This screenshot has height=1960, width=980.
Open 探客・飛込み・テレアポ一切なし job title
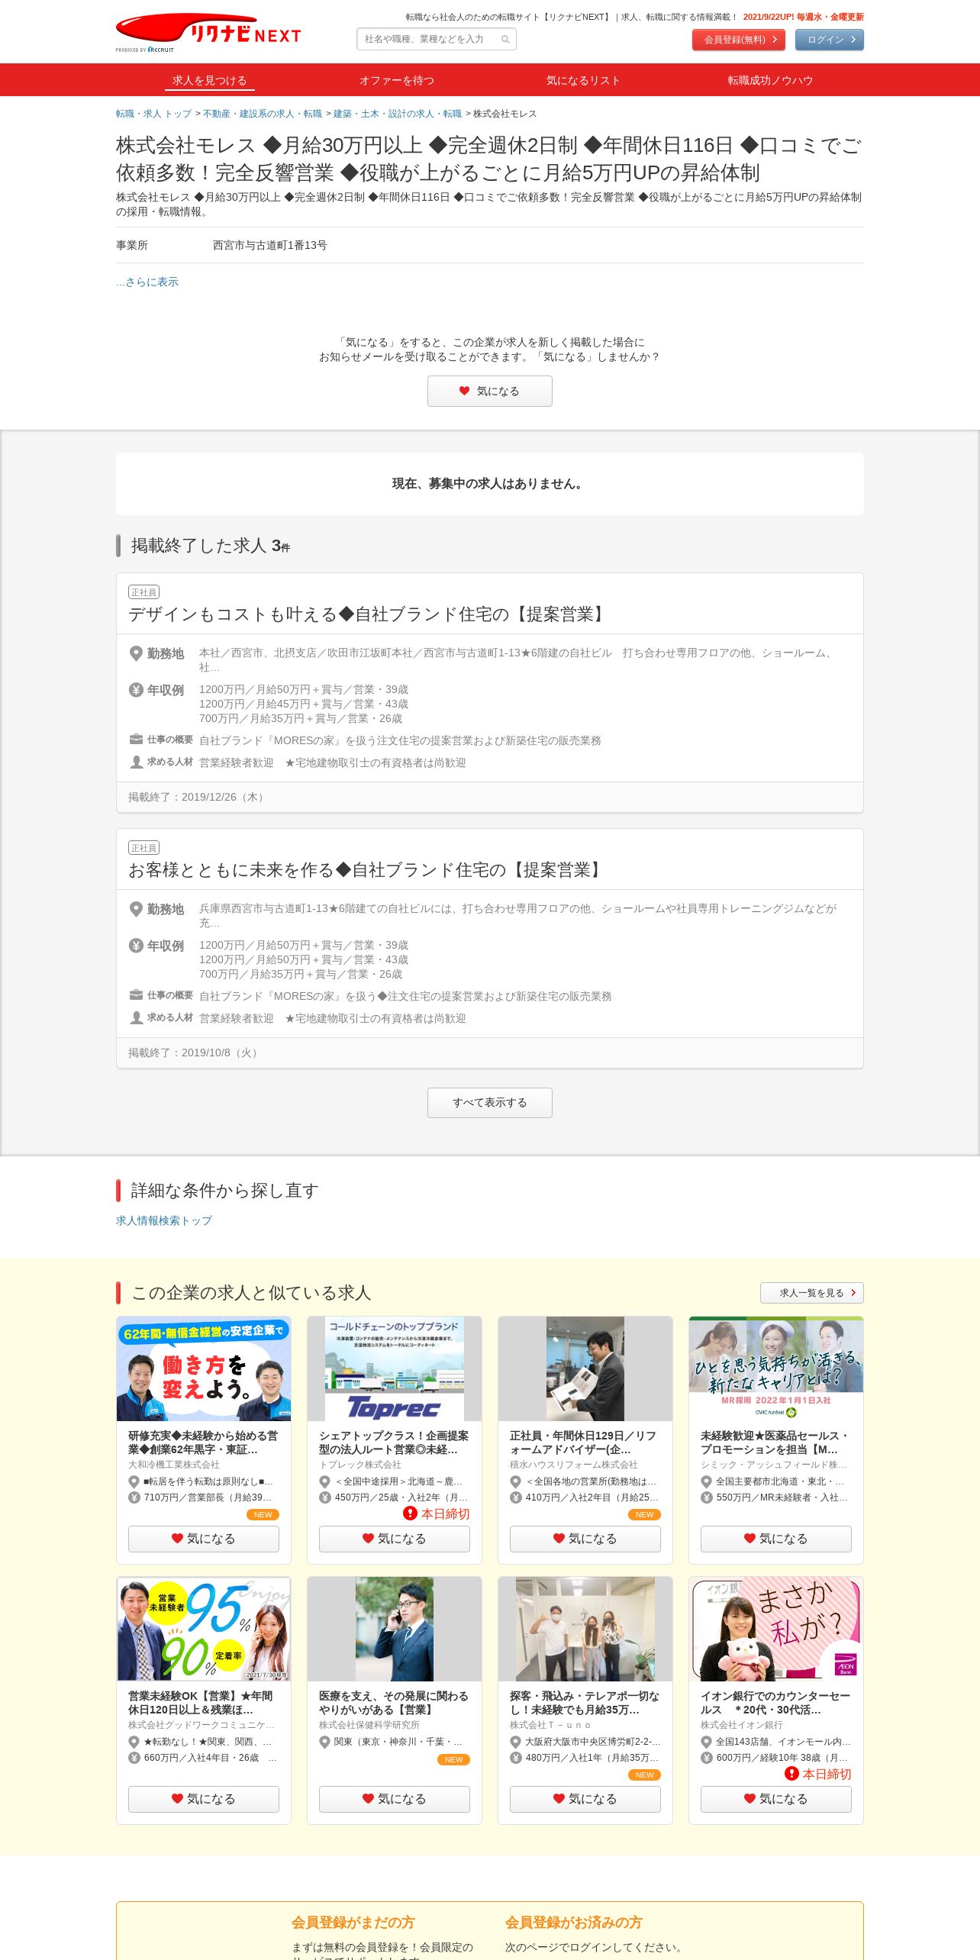585,1703
